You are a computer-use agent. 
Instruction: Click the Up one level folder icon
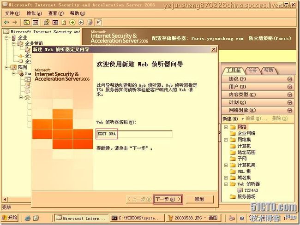tap(26, 23)
